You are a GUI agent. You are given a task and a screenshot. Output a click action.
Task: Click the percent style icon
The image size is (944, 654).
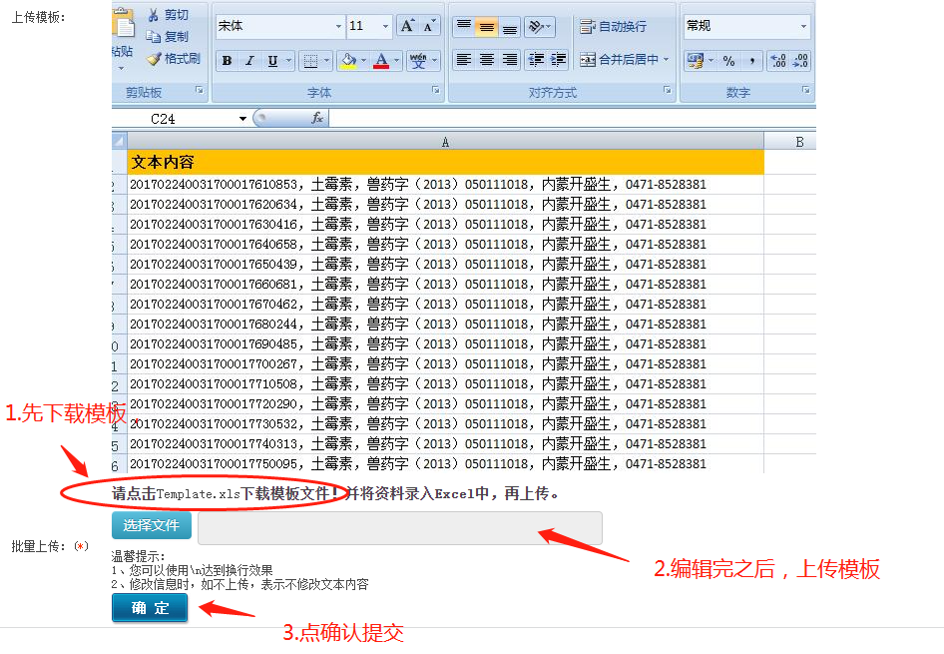click(728, 61)
